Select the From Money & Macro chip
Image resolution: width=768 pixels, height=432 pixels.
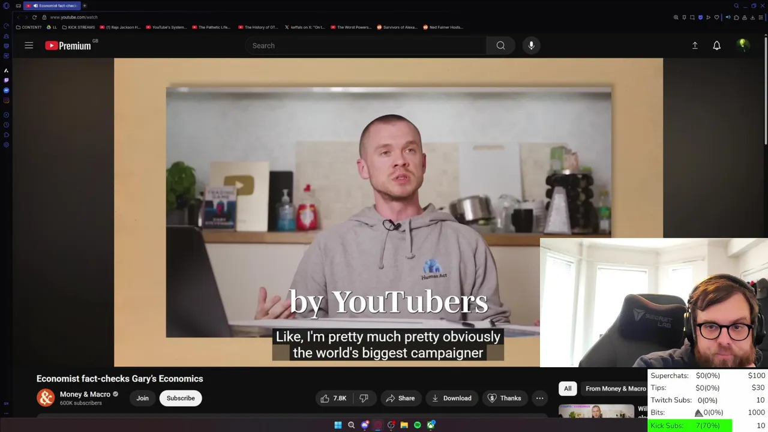[616, 389]
